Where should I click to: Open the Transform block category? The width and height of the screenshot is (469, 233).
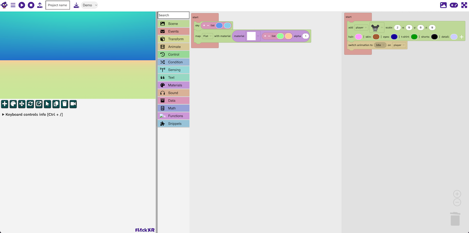174,39
